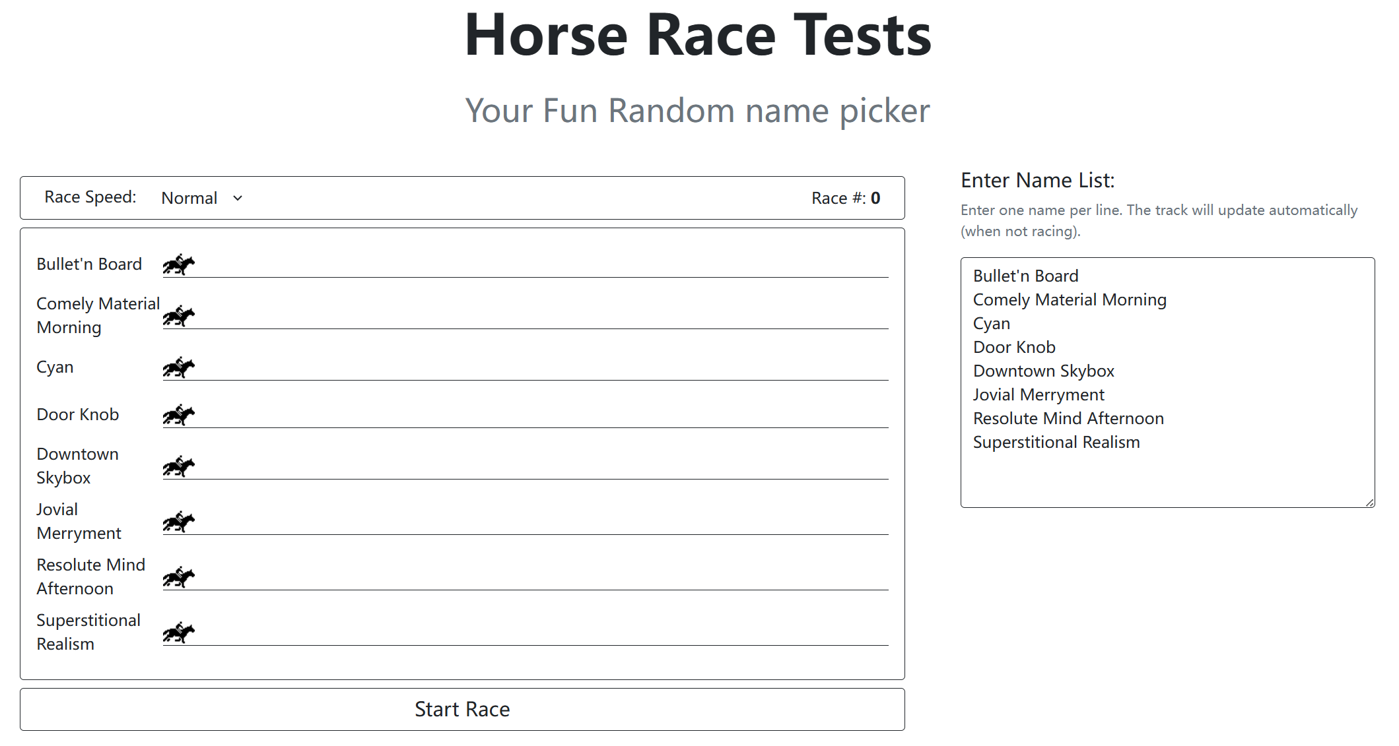Click the Door Knob lane label
The height and width of the screenshot is (746, 1399).
[x=77, y=414]
